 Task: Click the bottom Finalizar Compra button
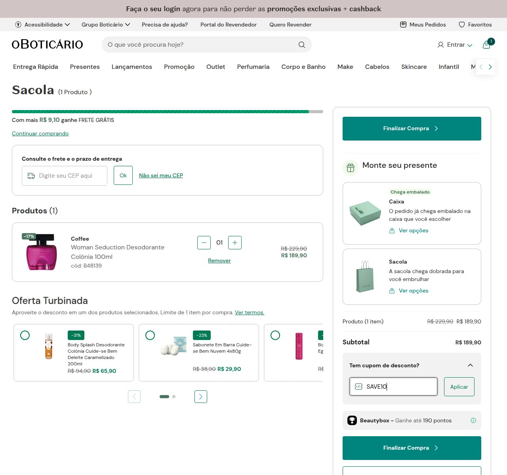pos(412,448)
